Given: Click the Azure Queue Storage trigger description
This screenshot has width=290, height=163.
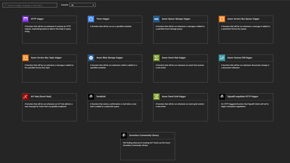Looking at the screenshot, I should click(x=180, y=28).
